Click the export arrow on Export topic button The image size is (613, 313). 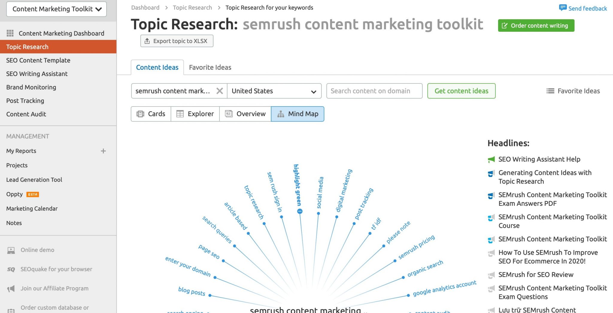(147, 41)
